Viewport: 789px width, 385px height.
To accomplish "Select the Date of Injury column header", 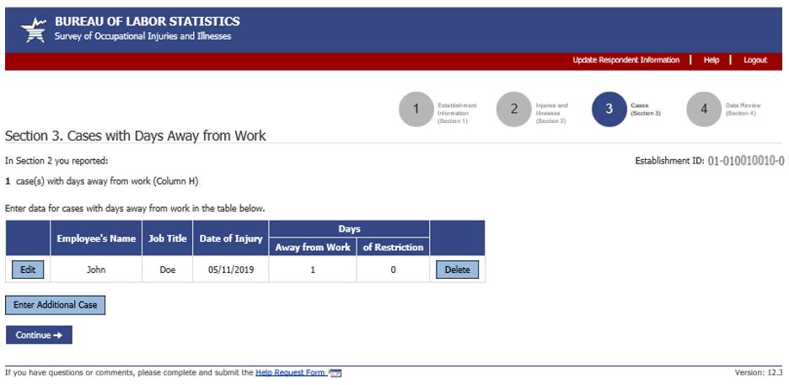I will click(231, 238).
